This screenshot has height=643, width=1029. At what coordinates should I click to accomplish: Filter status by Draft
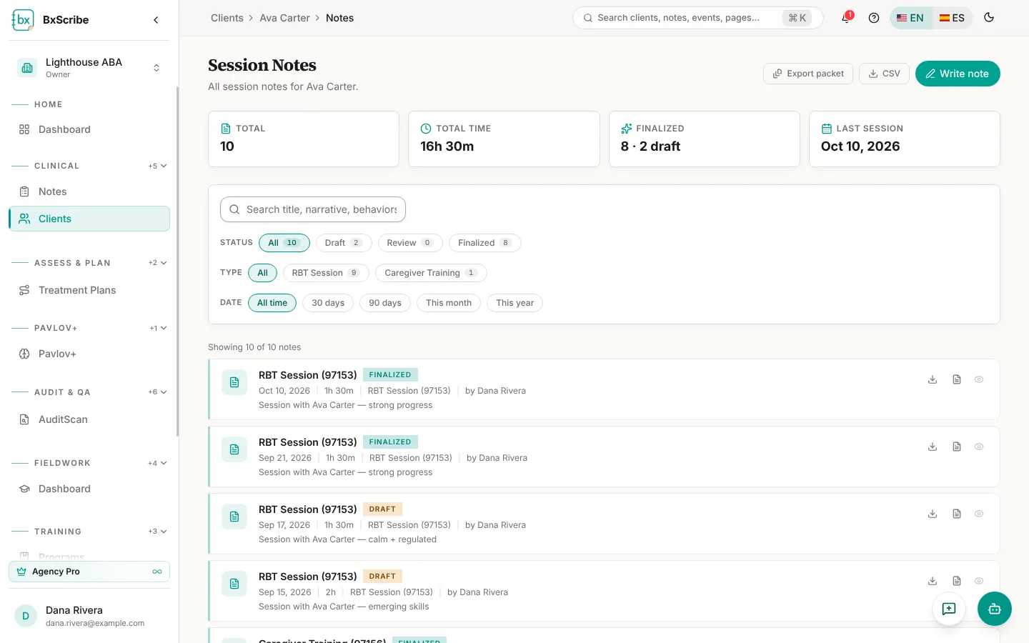[x=344, y=243]
